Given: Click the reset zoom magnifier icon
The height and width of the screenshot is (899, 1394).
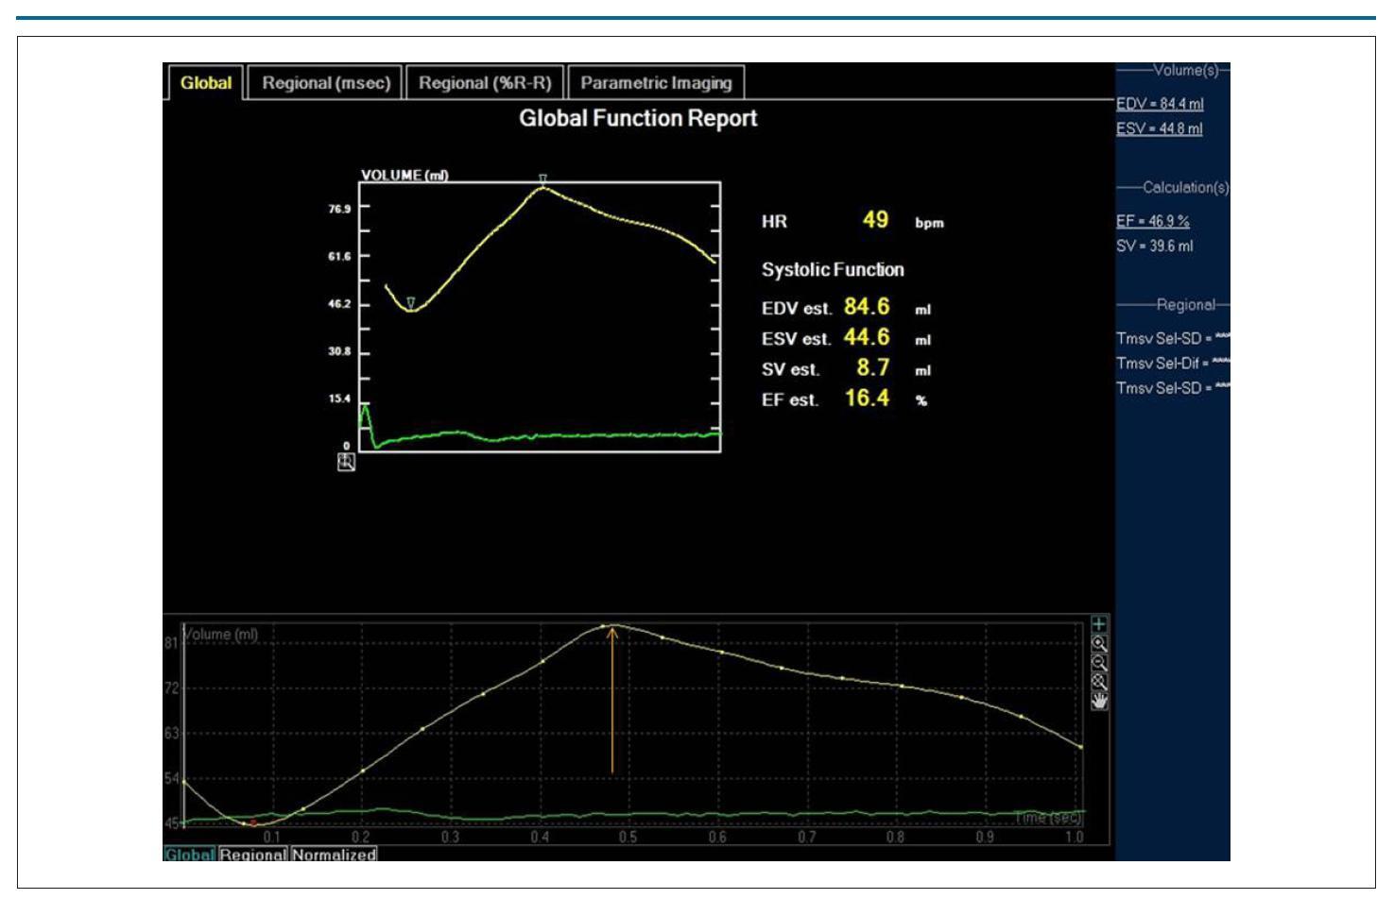Looking at the screenshot, I should pos(1099,681).
